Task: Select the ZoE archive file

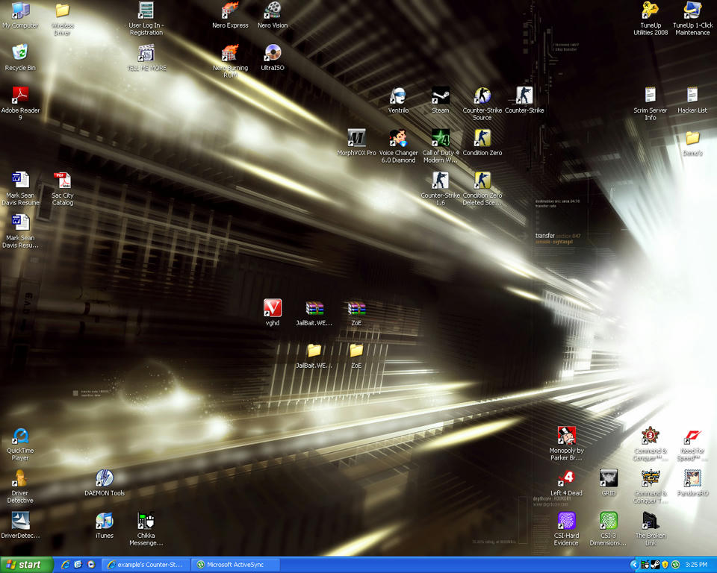Action: click(356, 313)
